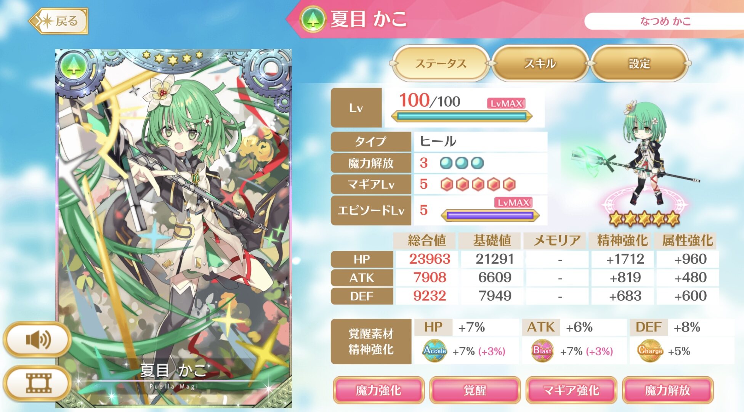This screenshot has height=412, width=744.
Task: Tap forest attribute icon beside character name
Action: point(313,19)
